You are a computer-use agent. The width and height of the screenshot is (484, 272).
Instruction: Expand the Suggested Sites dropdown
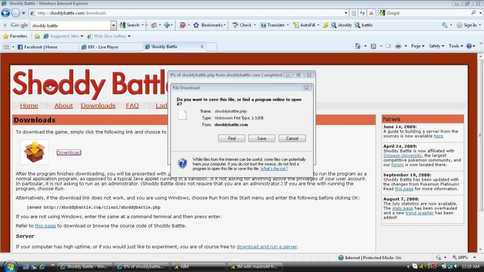coord(82,36)
